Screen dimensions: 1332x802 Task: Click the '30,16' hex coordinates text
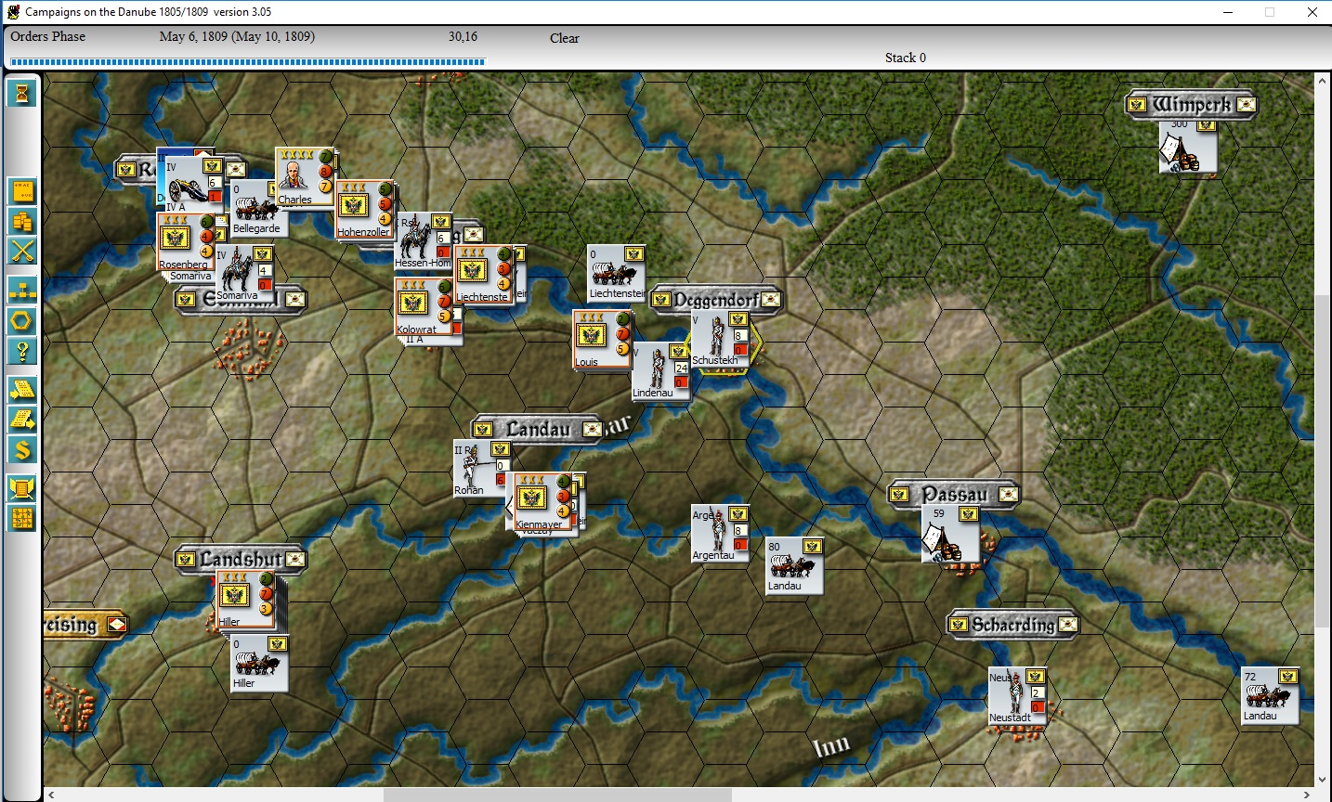point(463,36)
